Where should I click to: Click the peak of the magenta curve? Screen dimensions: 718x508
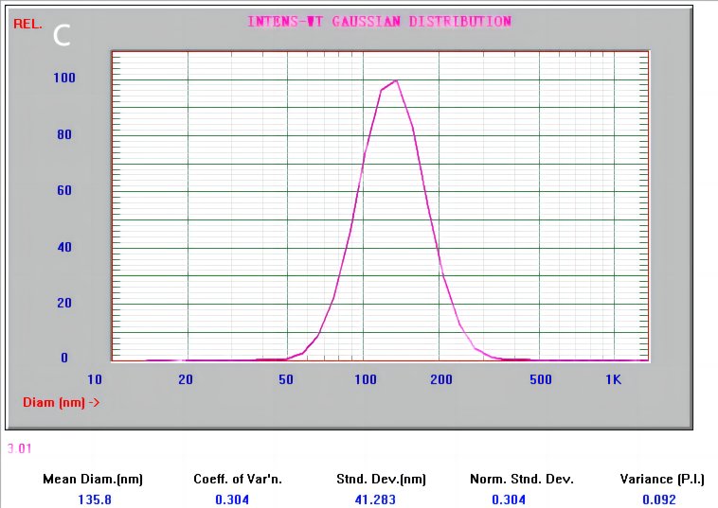pos(395,81)
